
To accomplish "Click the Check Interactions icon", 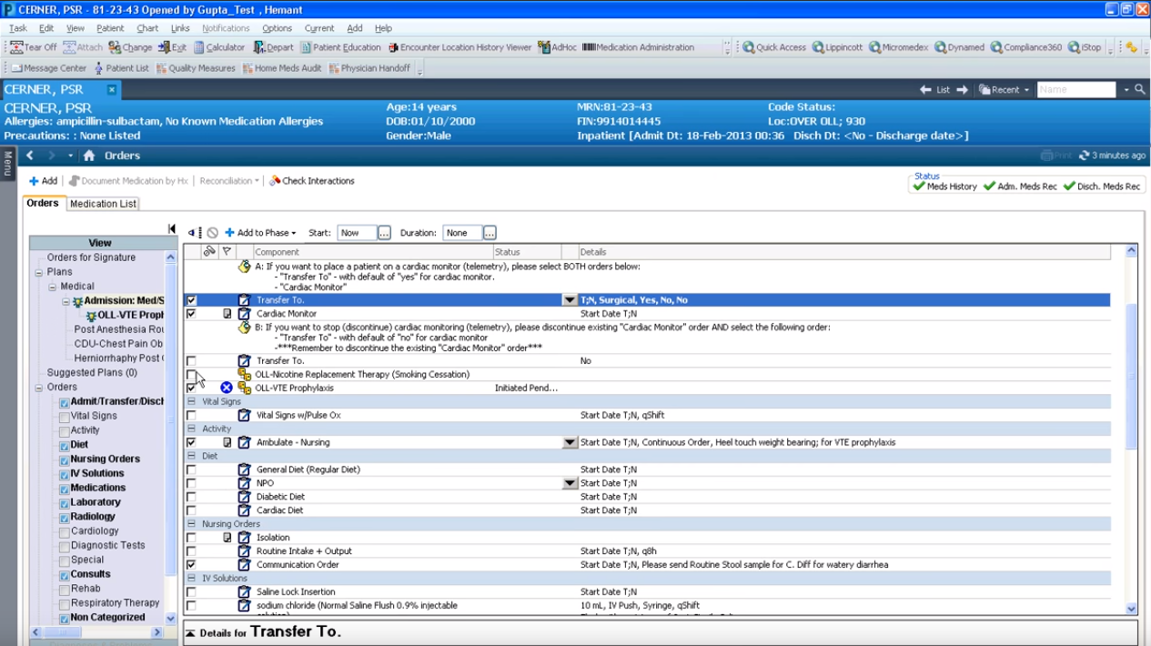I will point(275,181).
